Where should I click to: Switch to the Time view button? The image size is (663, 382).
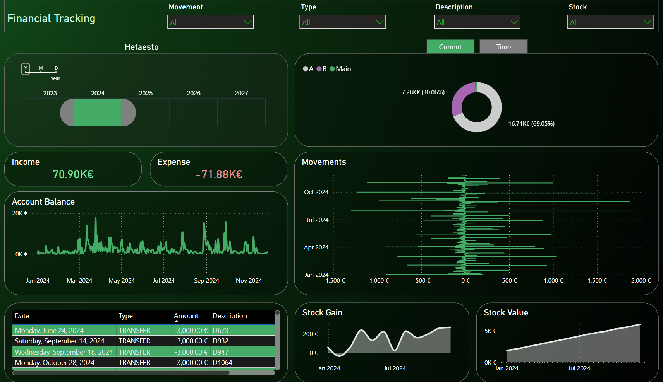[x=503, y=46]
